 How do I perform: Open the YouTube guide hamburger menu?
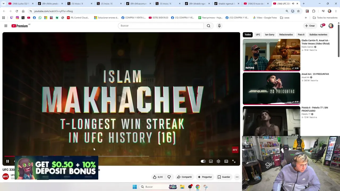(6, 26)
